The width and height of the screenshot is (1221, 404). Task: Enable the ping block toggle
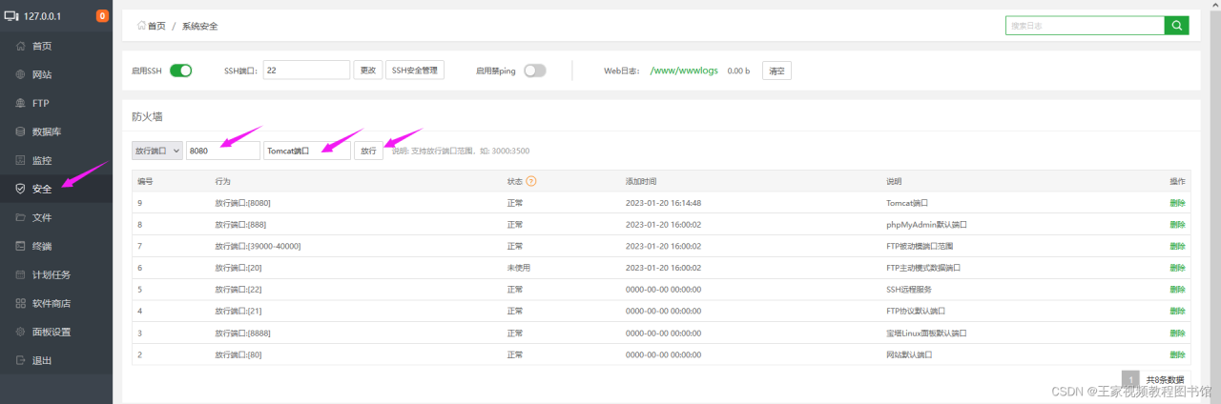534,71
